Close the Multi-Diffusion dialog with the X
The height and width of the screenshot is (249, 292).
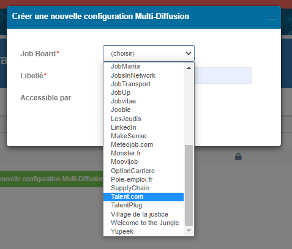[x=272, y=18]
